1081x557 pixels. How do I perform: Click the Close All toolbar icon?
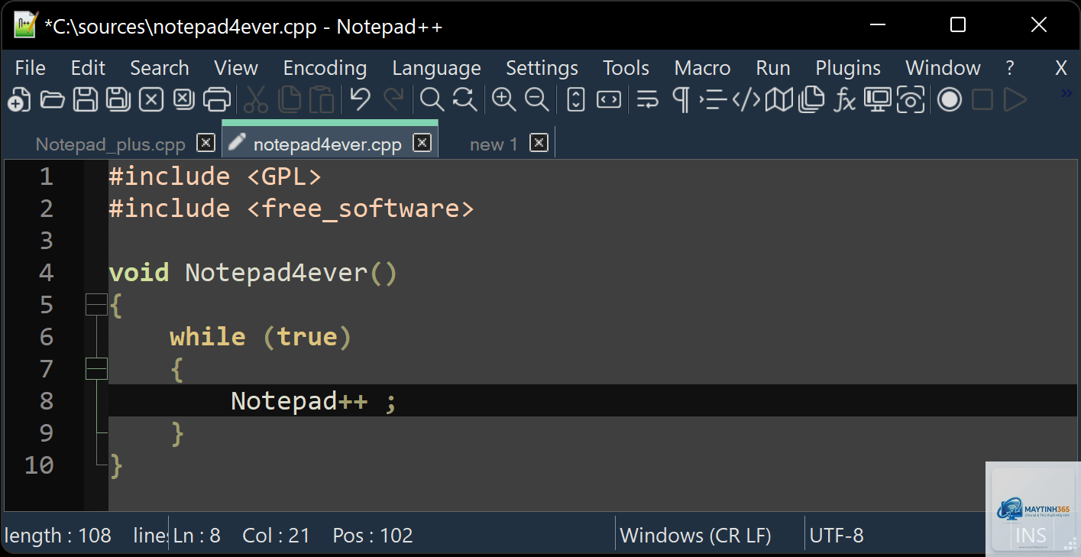tap(183, 99)
